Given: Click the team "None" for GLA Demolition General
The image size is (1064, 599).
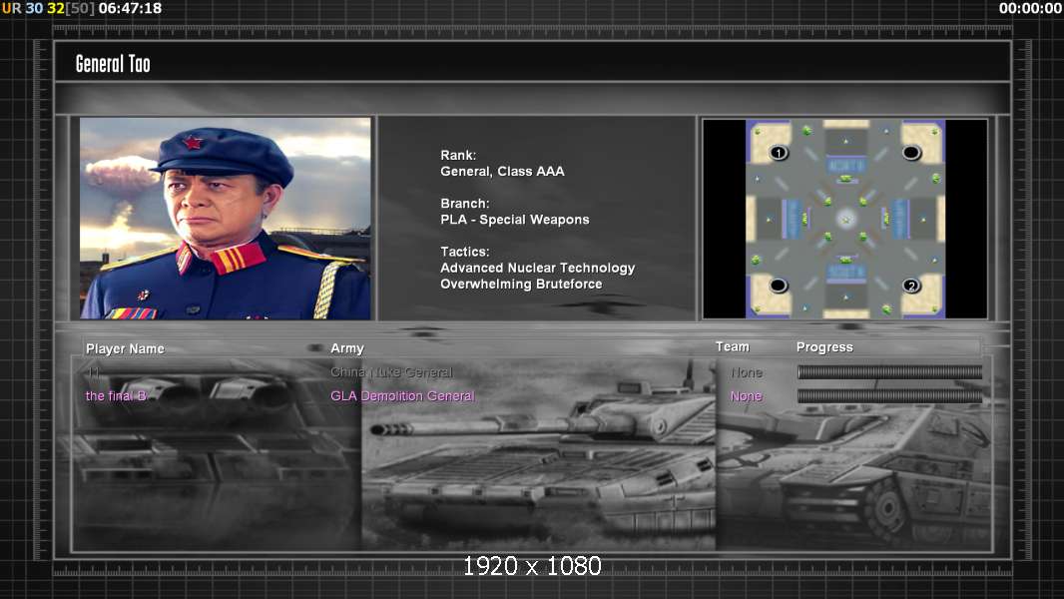Looking at the screenshot, I should coord(747,396).
